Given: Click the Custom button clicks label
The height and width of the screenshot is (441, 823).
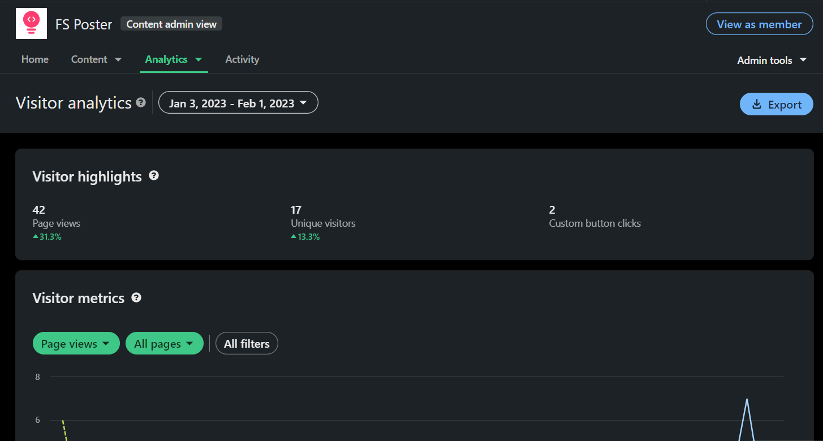Looking at the screenshot, I should (x=595, y=223).
